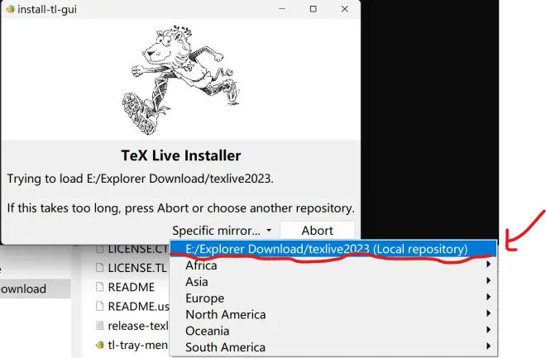Minimize the install-tl-gui window

click(x=282, y=9)
